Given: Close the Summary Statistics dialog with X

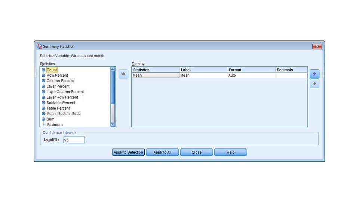Looking at the screenshot, I should [x=317, y=46].
